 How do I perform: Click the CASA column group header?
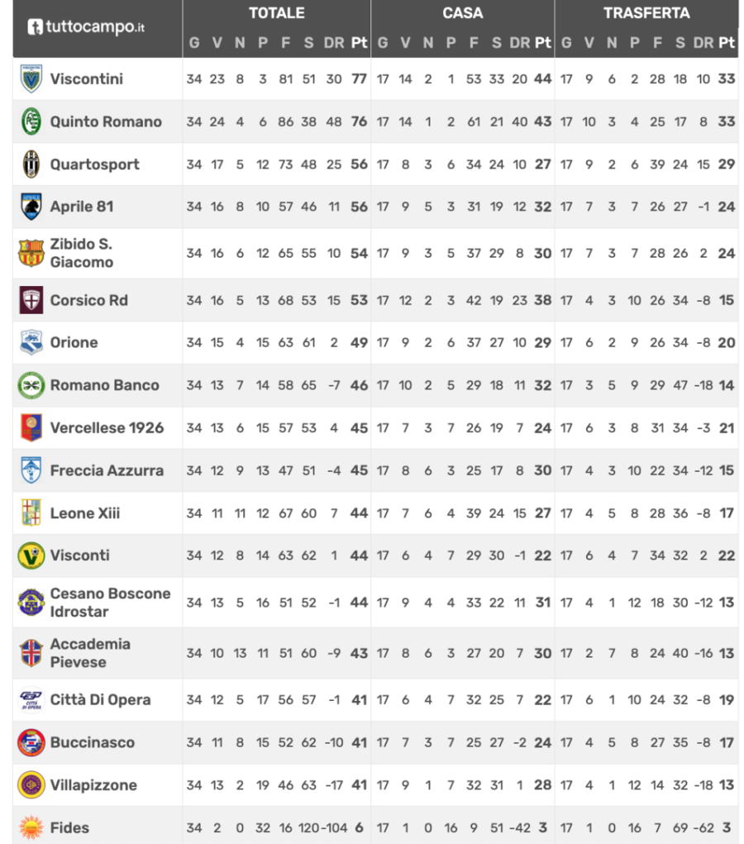(463, 13)
